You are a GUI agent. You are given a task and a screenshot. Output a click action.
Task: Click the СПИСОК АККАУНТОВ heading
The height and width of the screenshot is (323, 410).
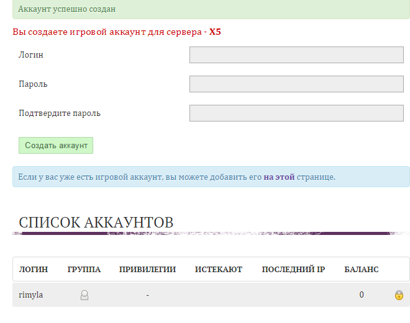(96, 223)
